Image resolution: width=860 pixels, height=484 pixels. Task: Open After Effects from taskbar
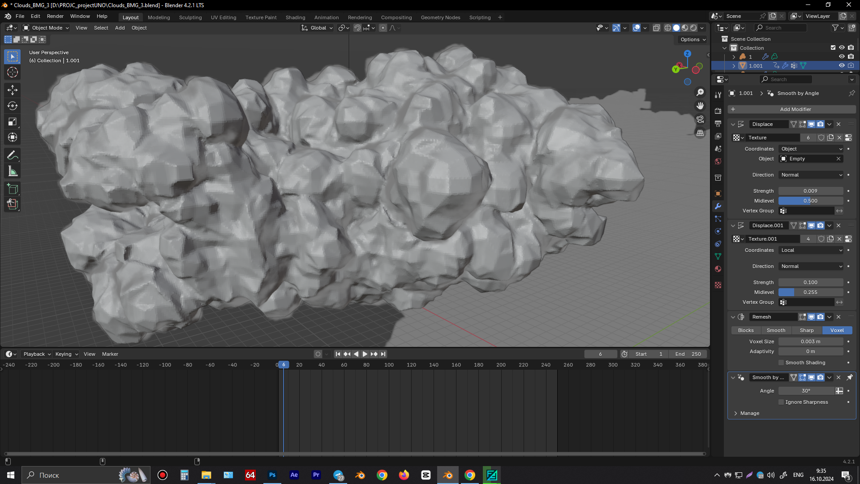[x=294, y=475]
